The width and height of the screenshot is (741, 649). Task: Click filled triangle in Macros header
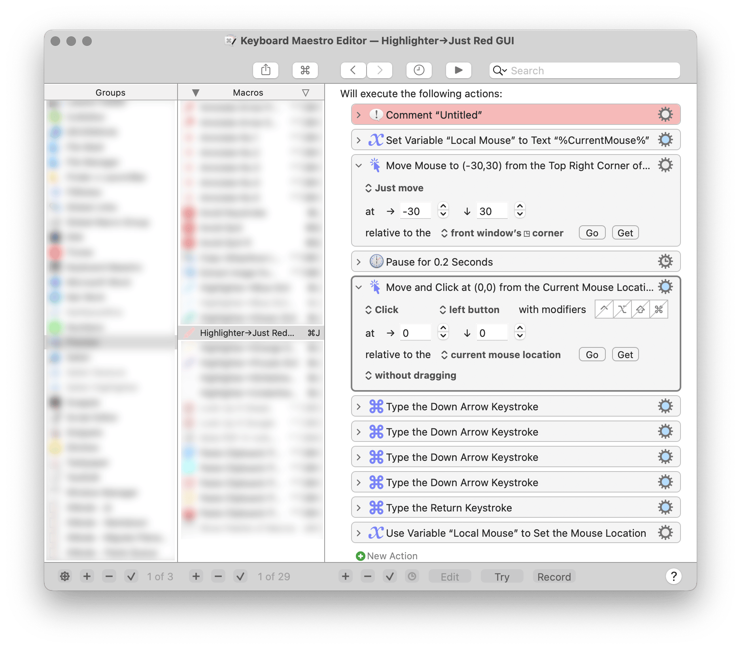(x=195, y=93)
